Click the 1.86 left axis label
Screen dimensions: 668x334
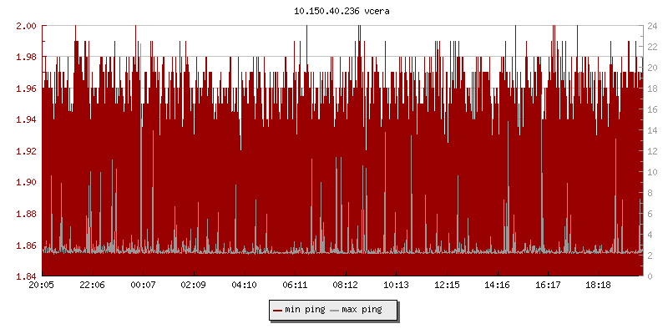pyautogui.click(x=26, y=245)
